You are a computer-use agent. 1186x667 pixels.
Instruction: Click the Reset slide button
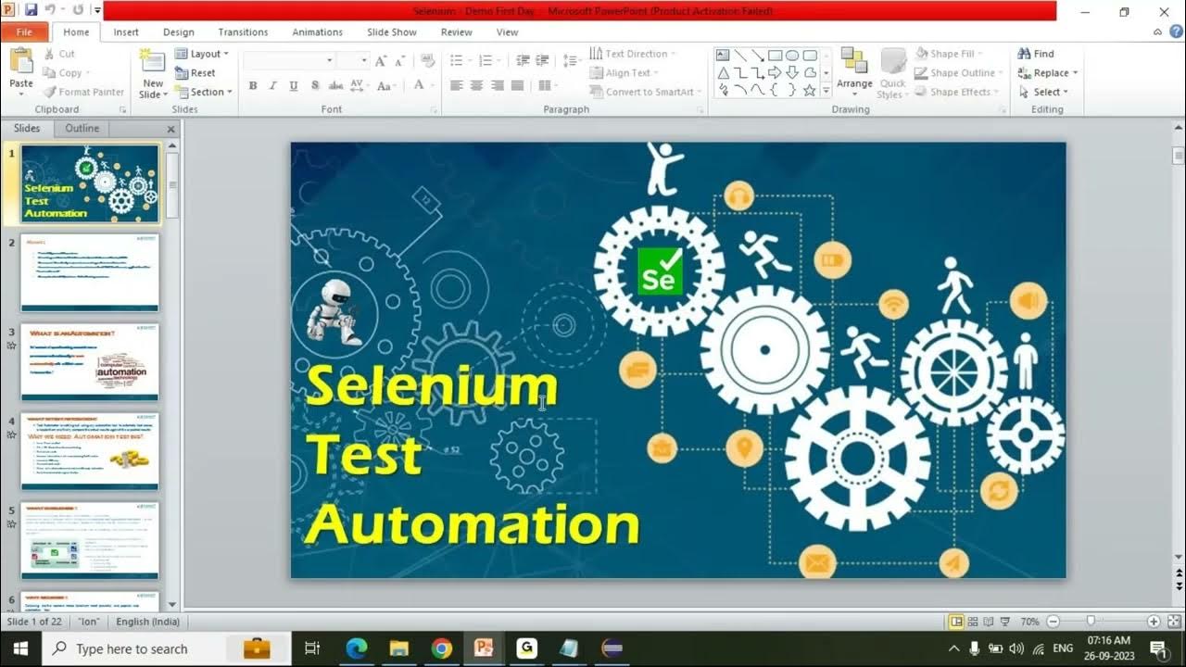tap(195, 73)
